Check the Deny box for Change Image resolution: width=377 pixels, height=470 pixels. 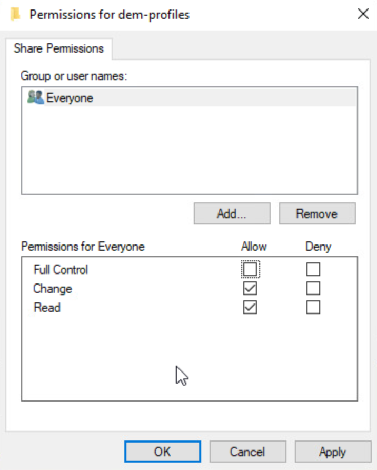313,289
